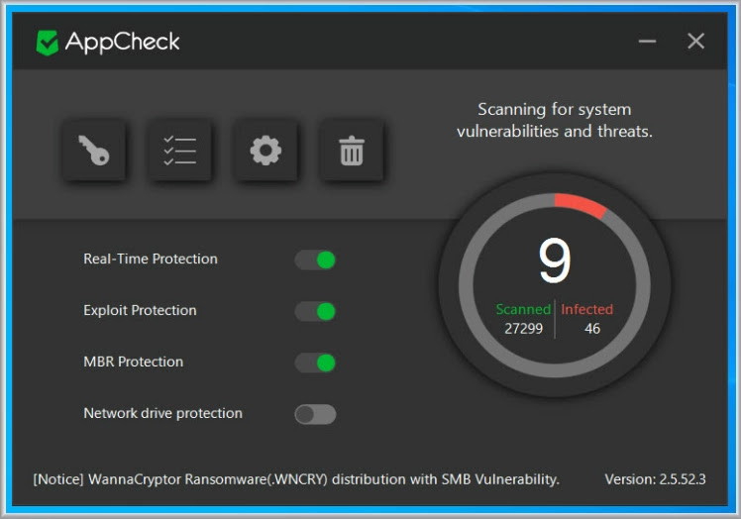Viewport: 741px width, 519px height.
Task: Click the Infected count 46
Action: pos(592,329)
